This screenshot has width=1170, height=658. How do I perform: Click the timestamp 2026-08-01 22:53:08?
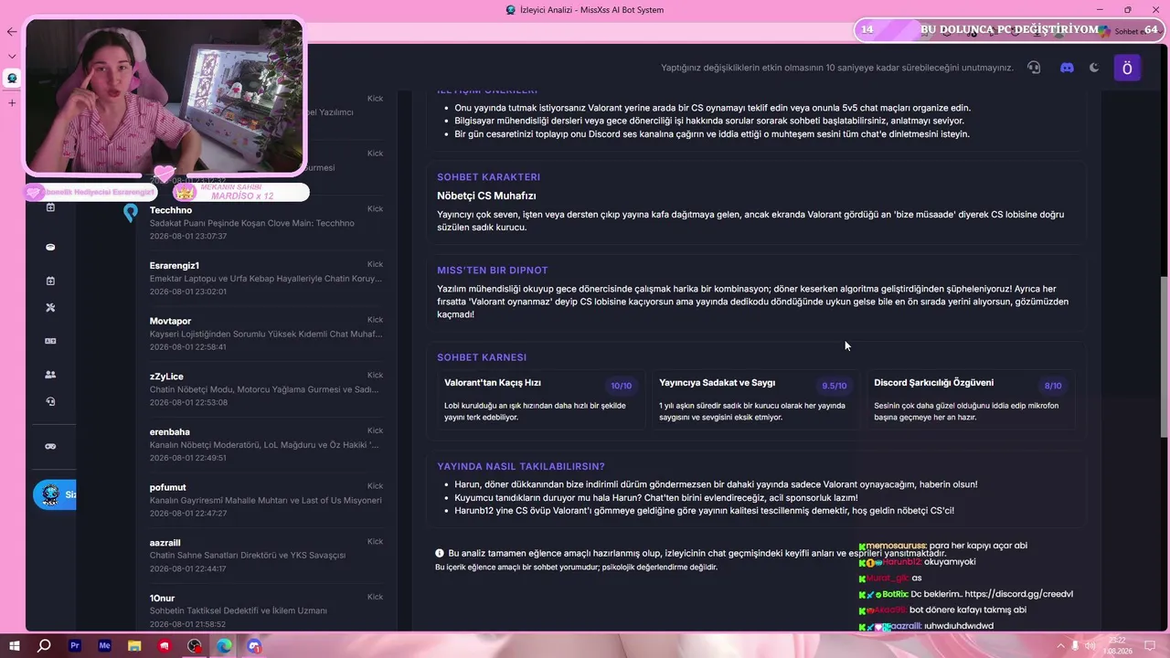(188, 402)
